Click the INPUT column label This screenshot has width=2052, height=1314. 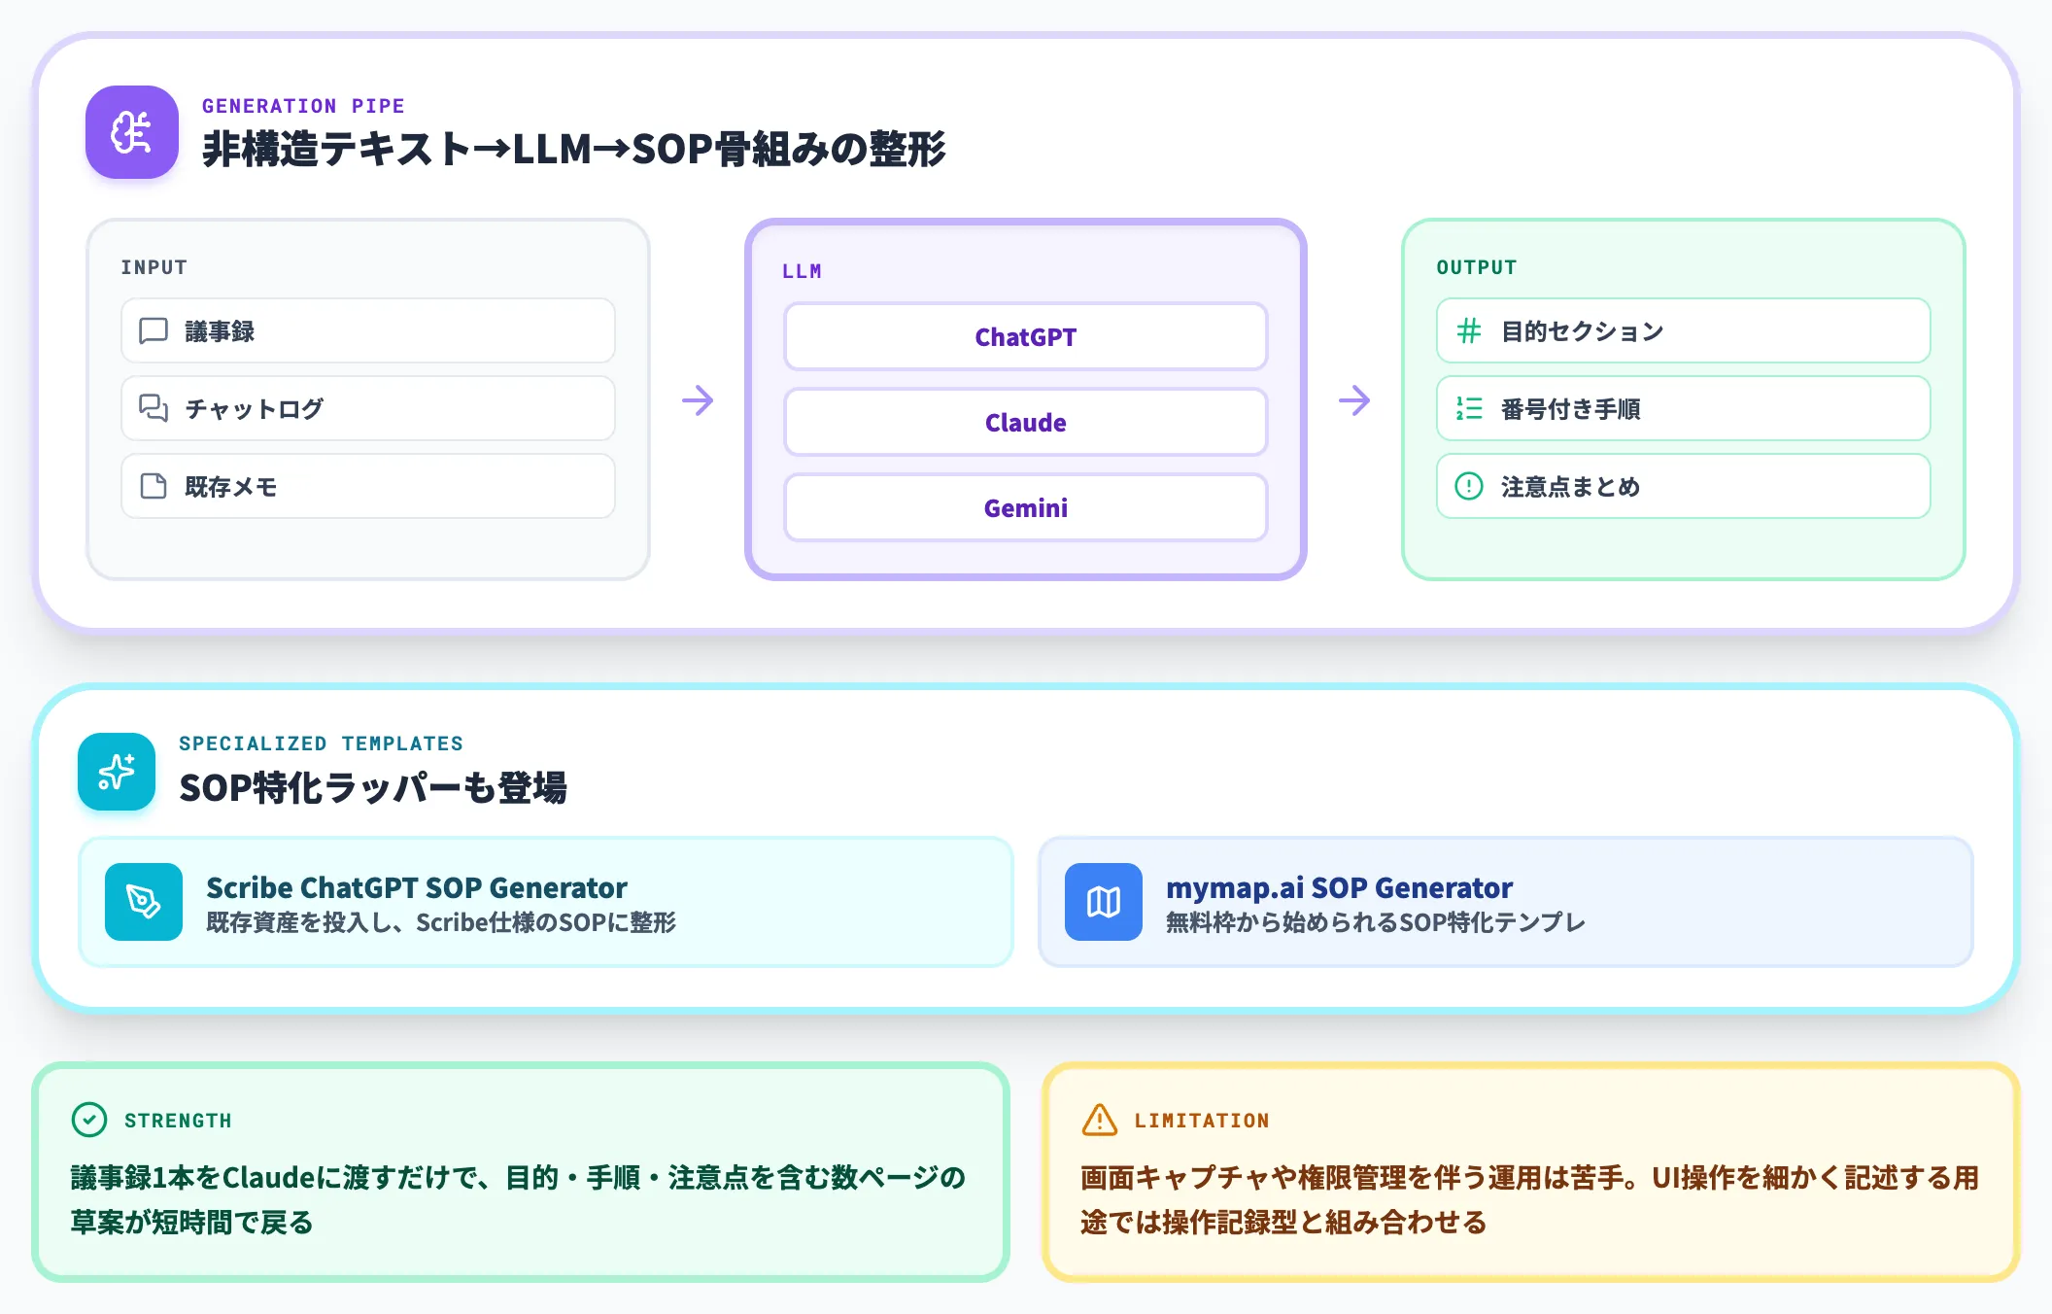[154, 267]
